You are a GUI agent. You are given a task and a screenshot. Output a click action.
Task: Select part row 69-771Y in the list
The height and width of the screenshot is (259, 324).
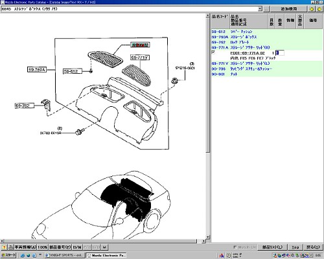coord(266,63)
